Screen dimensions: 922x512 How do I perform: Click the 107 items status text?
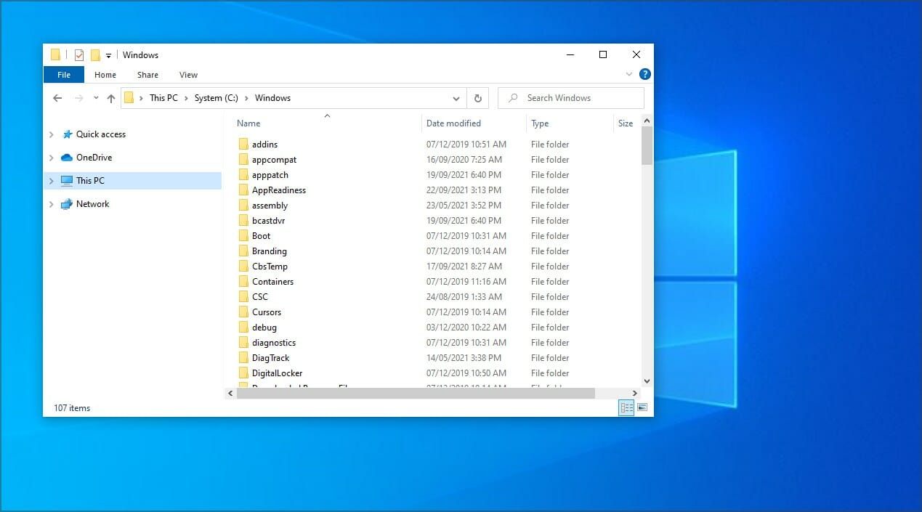coord(72,408)
